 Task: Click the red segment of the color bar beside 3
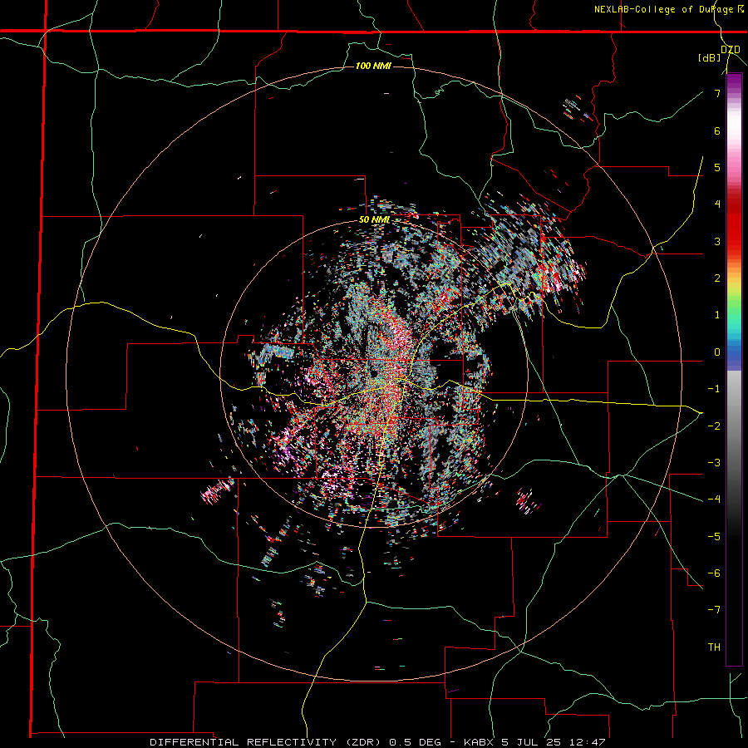pyautogui.click(x=734, y=241)
